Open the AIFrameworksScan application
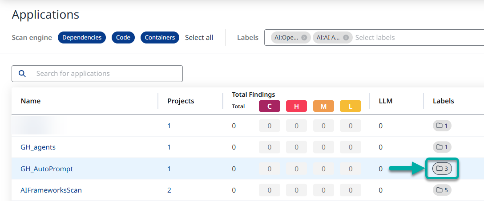Image resolution: width=484 pixels, height=201 pixels. pos(51,190)
